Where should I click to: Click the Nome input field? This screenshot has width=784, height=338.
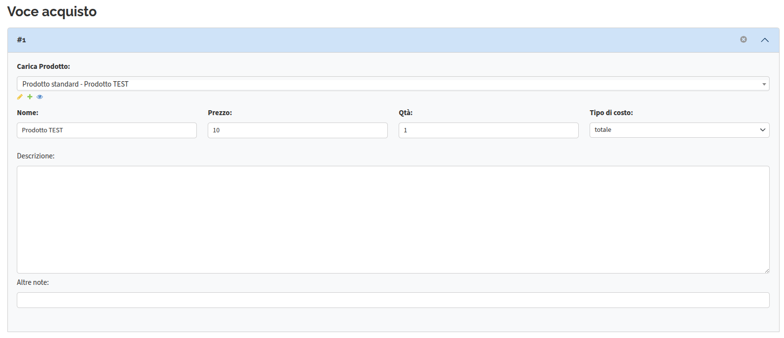(107, 130)
